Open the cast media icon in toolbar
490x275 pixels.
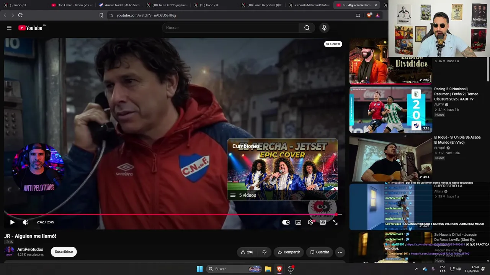pos(358,15)
